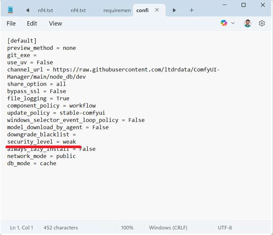This screenshot has height=235, width=273.
Task: Expand the chevron next to Copilot
Action: coord(233,23)
